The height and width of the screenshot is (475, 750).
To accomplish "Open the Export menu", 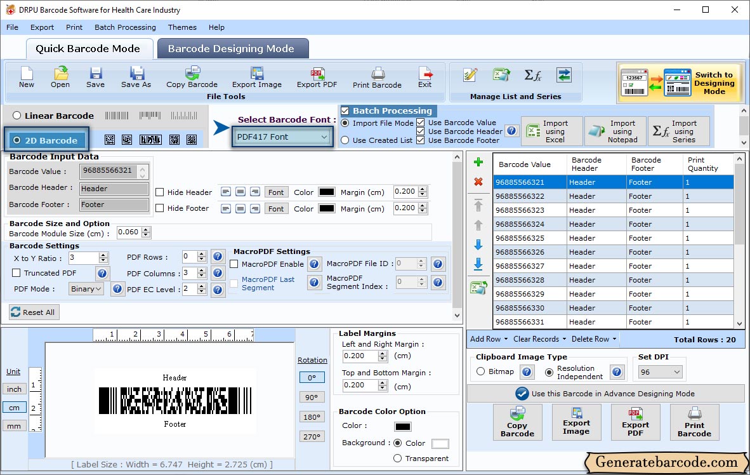I will click(42, 27).
